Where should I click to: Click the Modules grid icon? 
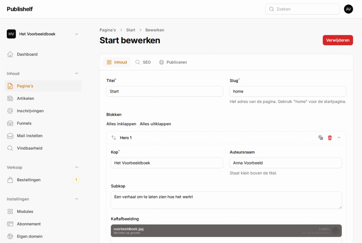pyautogui.click(x=10, y=211)
